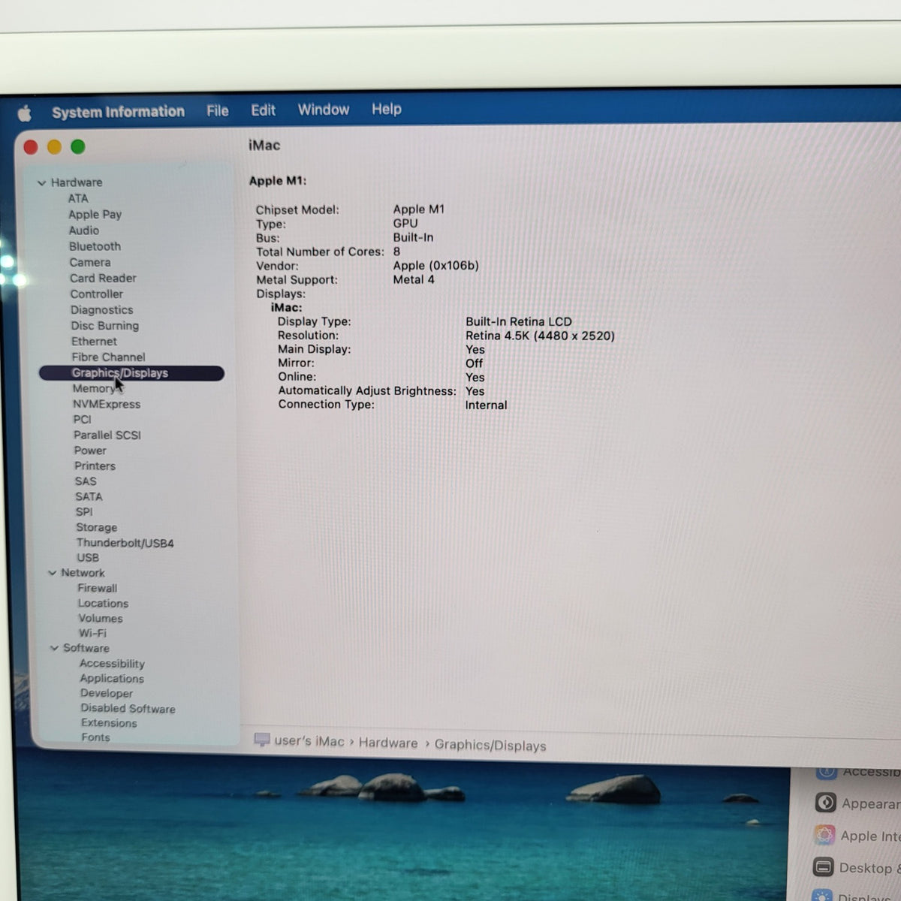Screen dimensions: 901x901
Task: Zoom the window with green button
Action: tap(78, 146)
